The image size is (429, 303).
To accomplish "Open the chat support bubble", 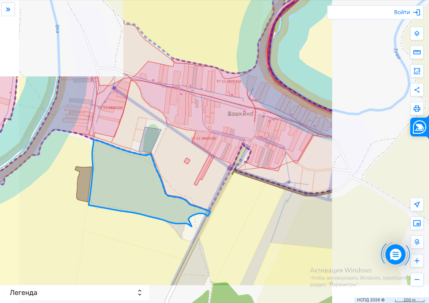I will point(395,254).
